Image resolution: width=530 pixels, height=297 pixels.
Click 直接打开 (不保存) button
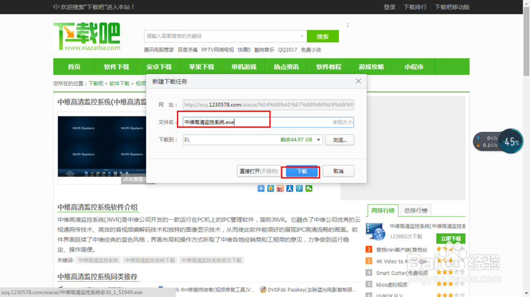pyautogui.click(x=259, y=171)
